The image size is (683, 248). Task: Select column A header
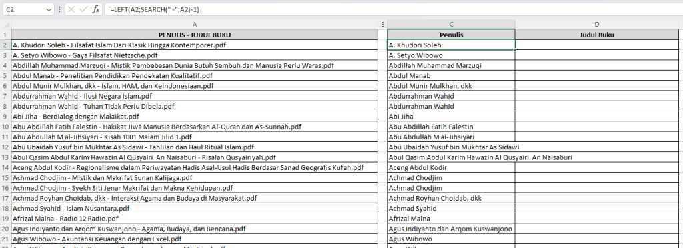[194, 25]
